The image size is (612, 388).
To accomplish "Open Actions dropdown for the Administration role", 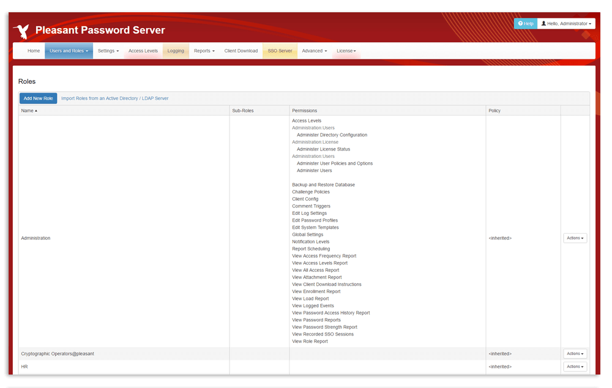I will 575,238.
